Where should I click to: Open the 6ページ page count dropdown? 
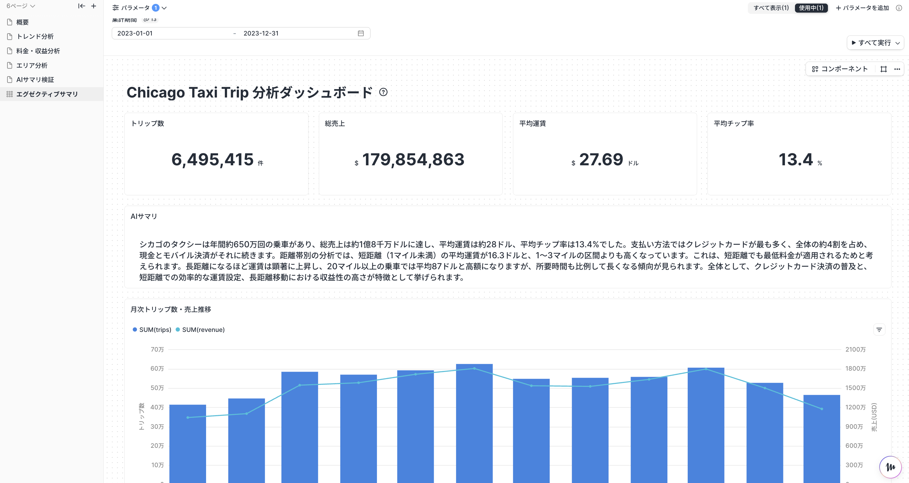point(21,6)
